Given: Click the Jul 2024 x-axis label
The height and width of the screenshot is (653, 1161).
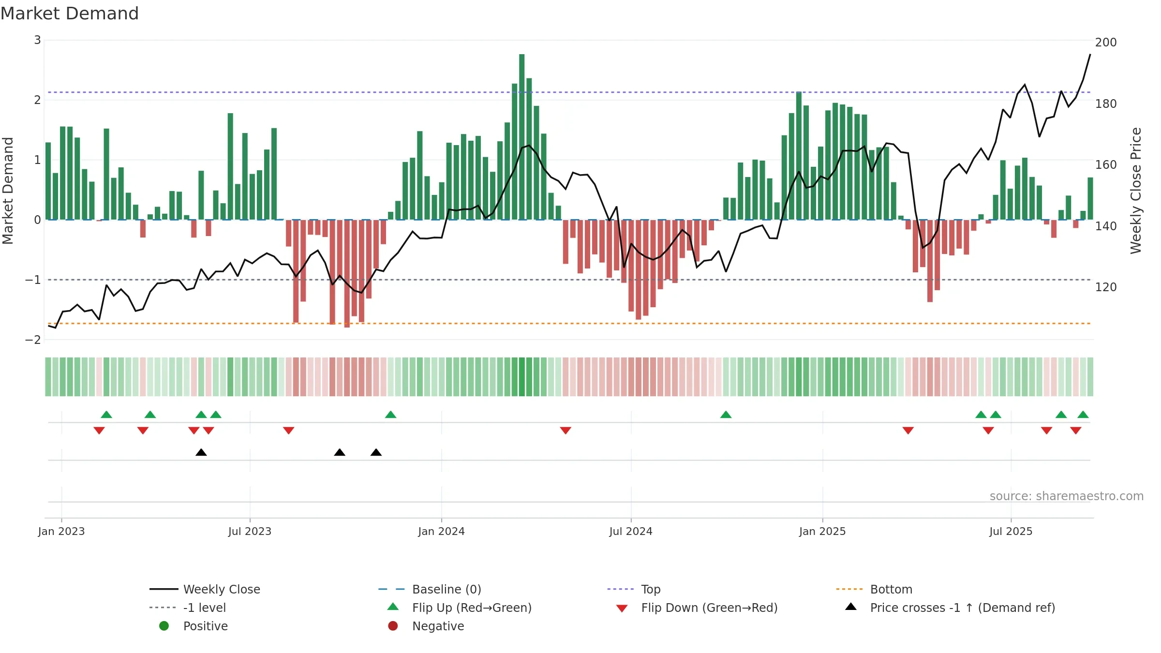Looking at the screenshot, I should tap(631, 531).
